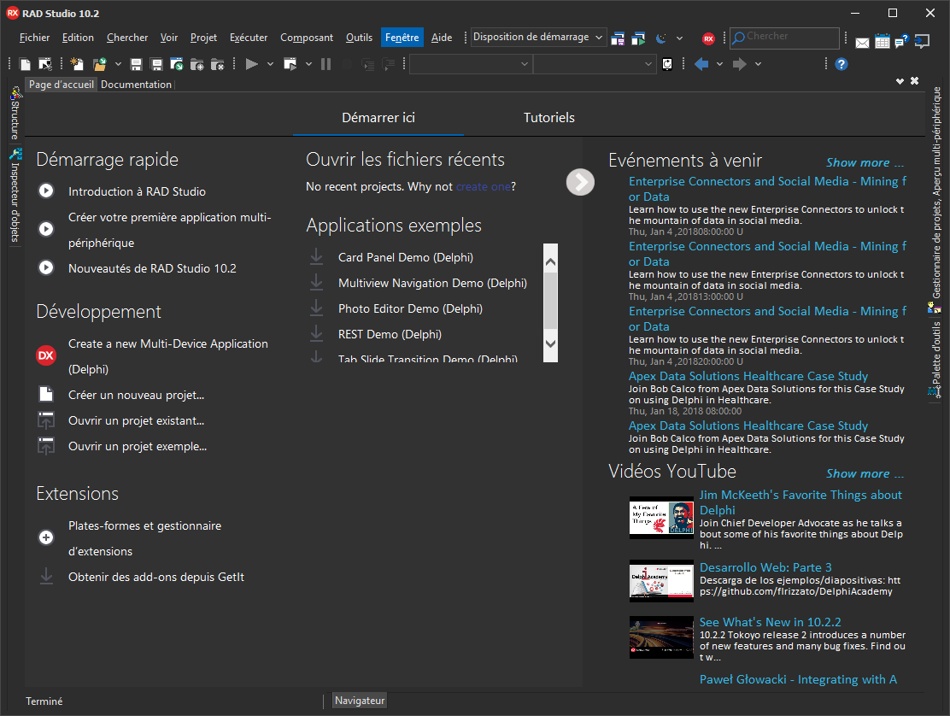Click 'Créer un nouveau projet...' link

click(136, 395)
